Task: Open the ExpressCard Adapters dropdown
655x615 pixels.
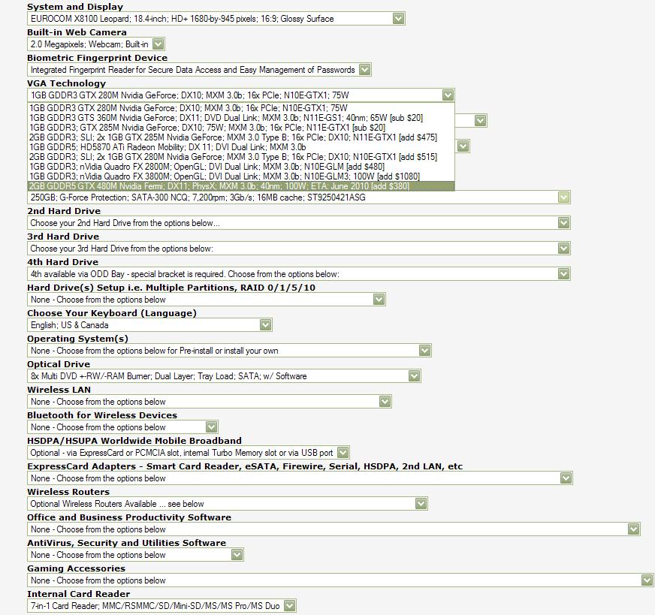Action: click(x=300, y=478)
